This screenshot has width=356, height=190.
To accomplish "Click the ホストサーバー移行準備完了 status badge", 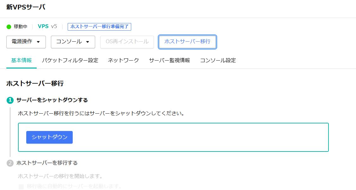I will pos(99,27).
